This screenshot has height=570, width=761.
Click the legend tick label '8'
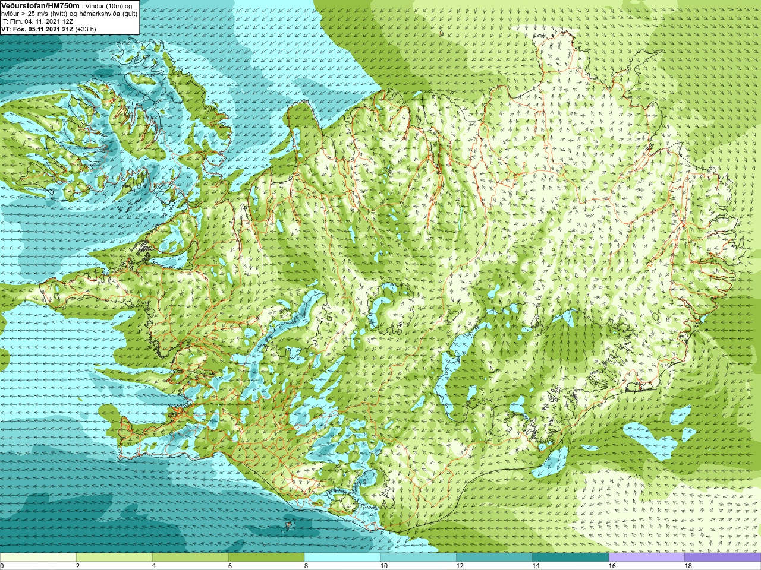[306, 566]
